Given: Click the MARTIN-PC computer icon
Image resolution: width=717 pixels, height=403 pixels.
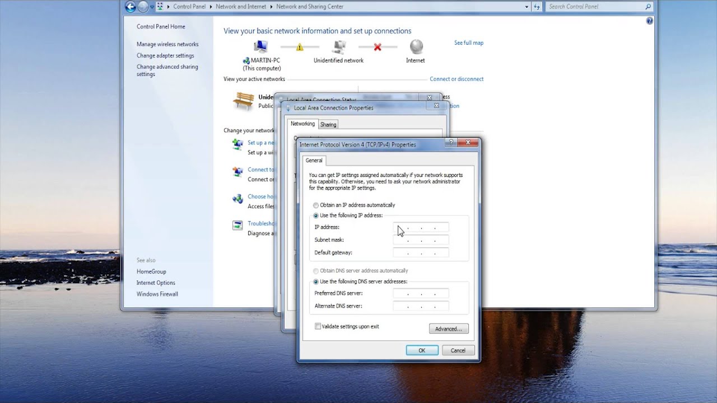Looking at the screenshot, I should point(261,47).
